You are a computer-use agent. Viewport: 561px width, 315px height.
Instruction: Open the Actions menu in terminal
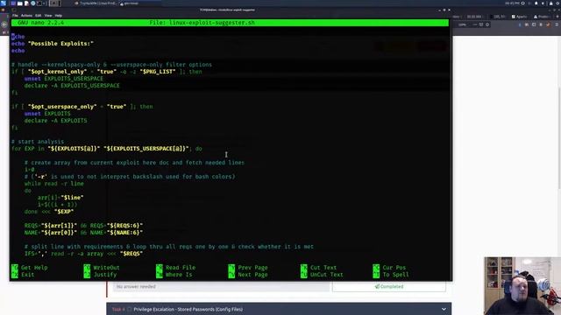(26, 16)
